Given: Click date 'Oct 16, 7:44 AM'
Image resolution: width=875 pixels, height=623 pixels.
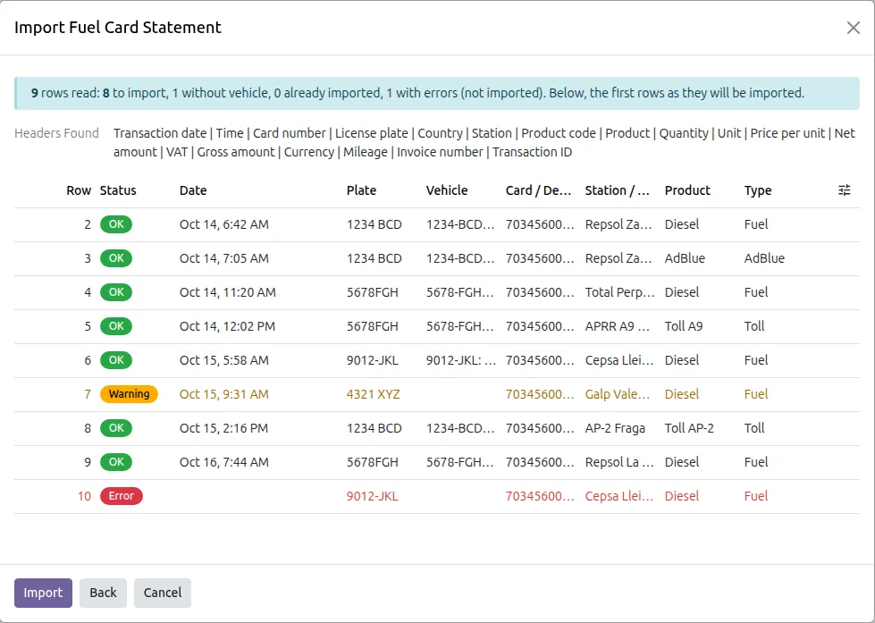Looking at the screenshot, I should [223, 462].
